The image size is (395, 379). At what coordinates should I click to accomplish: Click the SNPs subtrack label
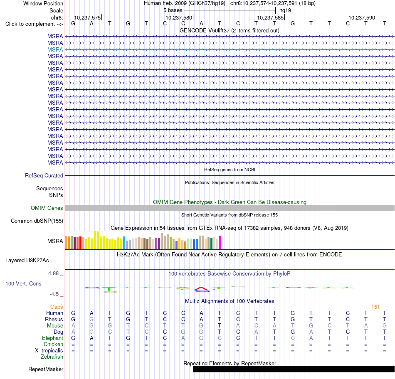point(56,195)
